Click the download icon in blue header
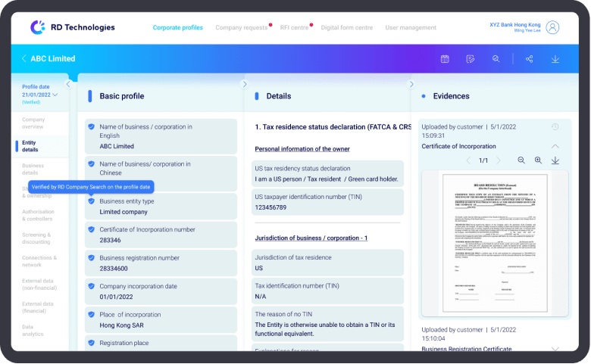This screenshot has height=364, width=591. [x=555, y=59]
